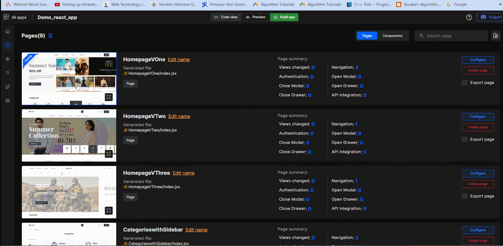503x246 pixels.
Task: Edit name of CategorieswithSidebar
Action: [x=196, y=230]
